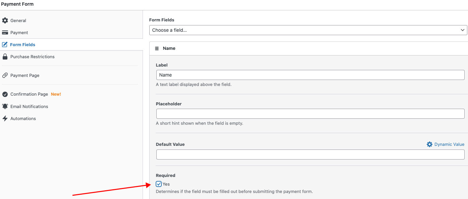Click the Automations lightning bolt icon

point(5,118)
